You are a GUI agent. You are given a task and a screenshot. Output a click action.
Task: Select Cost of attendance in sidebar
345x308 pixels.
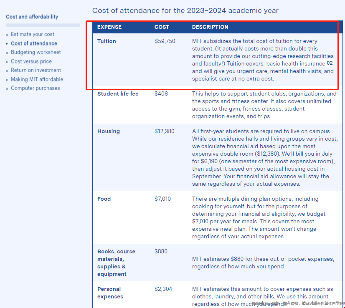34,43
